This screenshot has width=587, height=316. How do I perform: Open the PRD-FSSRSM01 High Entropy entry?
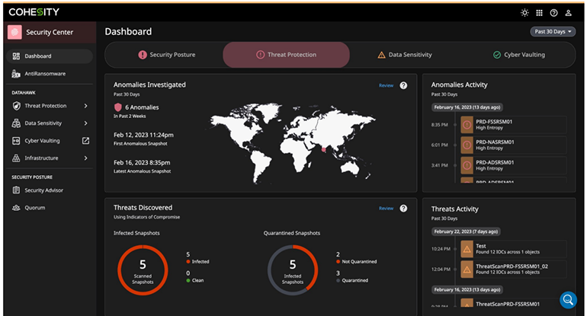pyautogui.click(x=513, y=125)
